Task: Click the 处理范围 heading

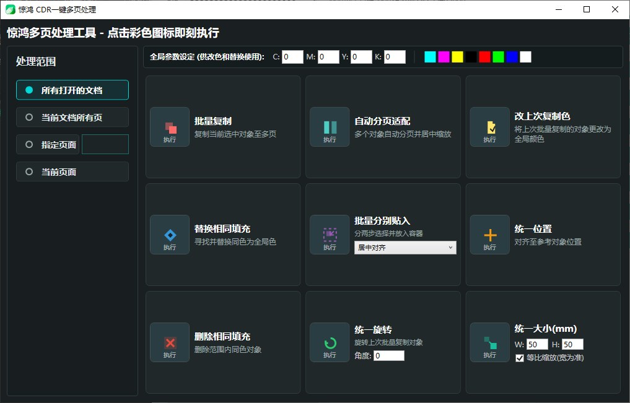Action: pyautogui.click(x=36, y=61)
